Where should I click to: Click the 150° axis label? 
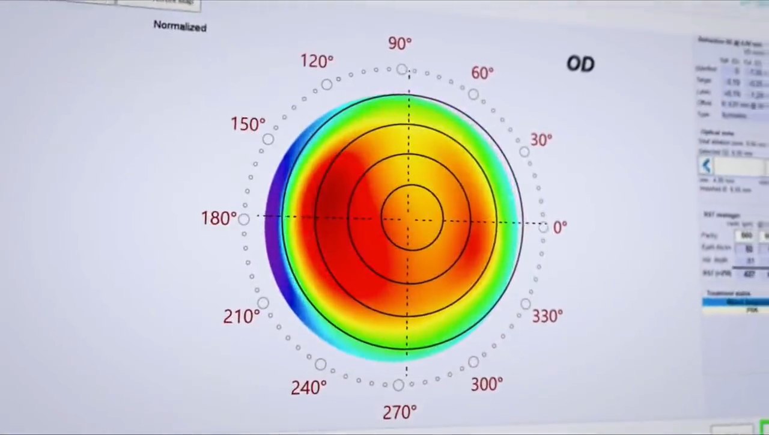click(248, 124)
